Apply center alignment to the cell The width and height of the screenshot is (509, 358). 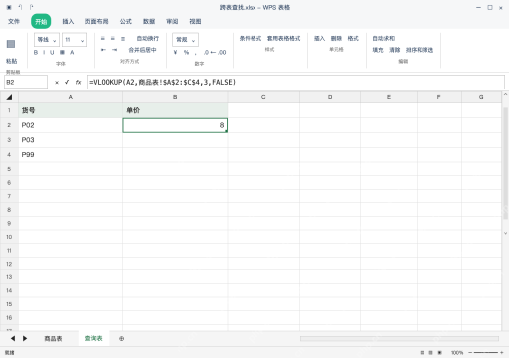pyautogui.click(x=113, y=39)
